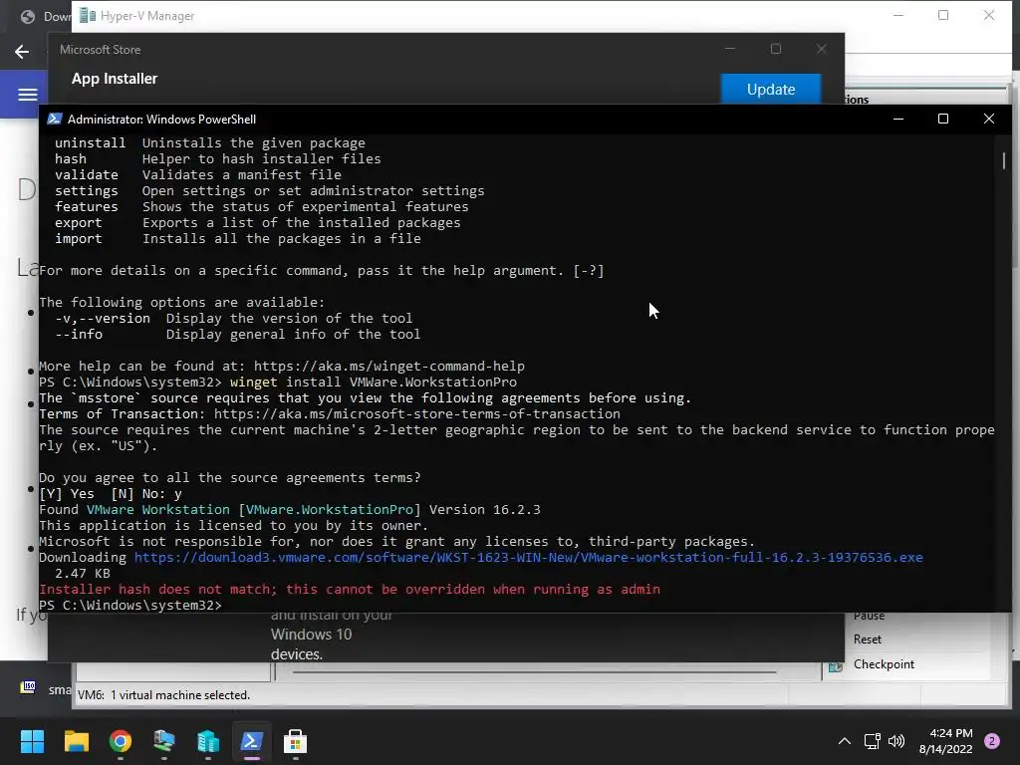The height and width of the screenshot is (765, 1020).
Task: Click the horizontal scrollbar in Hyper-V Manager
Action: click(x=534, y=671)
